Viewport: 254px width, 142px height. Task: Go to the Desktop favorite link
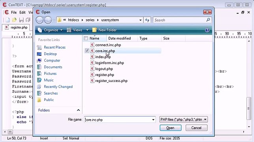pos(50,54)
